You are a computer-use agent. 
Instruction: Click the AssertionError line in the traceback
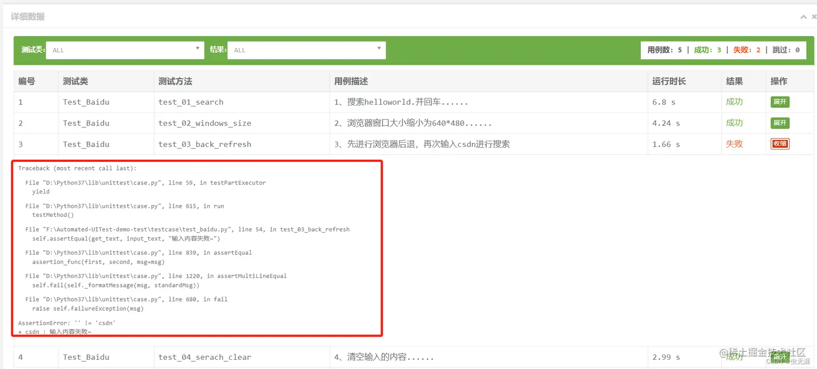click(66, 323)
